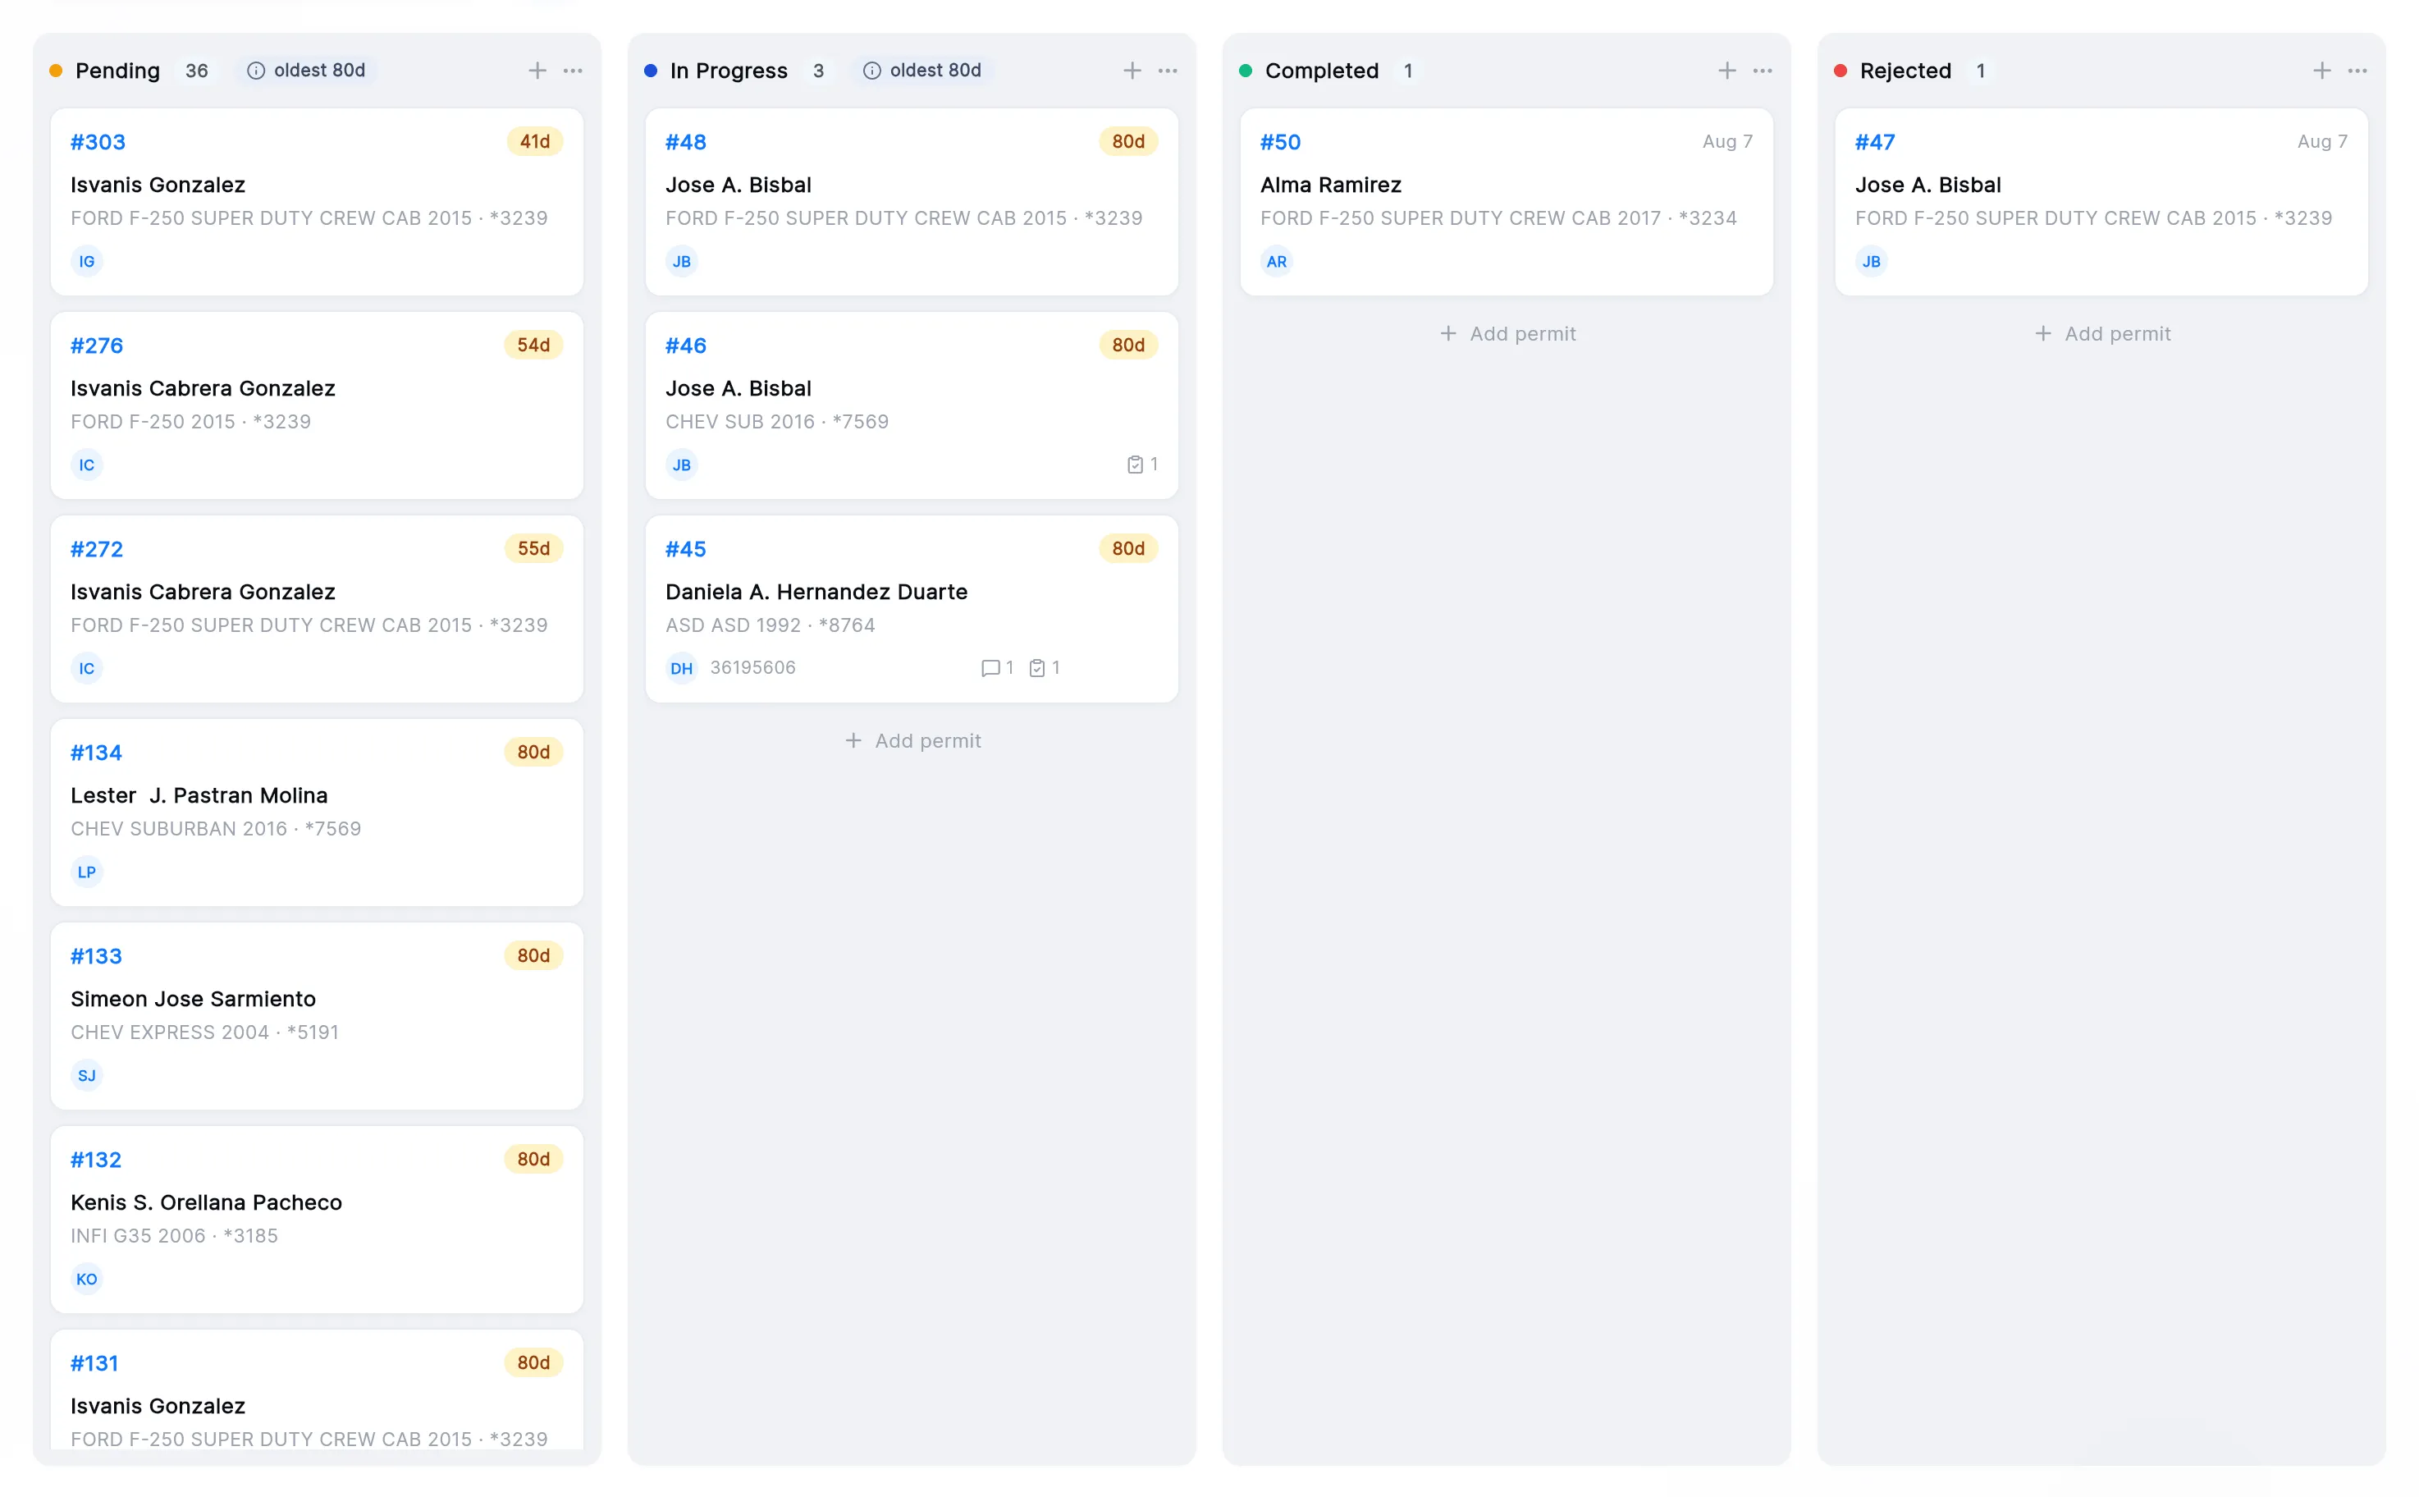Open In Progress column ellipsis menu
Screen dimensions: 2419x1497
[x=1168, y=71]
